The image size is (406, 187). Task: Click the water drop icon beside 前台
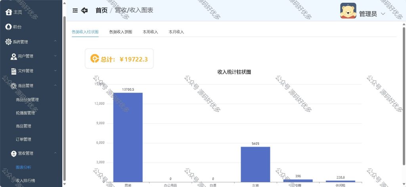coord(8,27)
